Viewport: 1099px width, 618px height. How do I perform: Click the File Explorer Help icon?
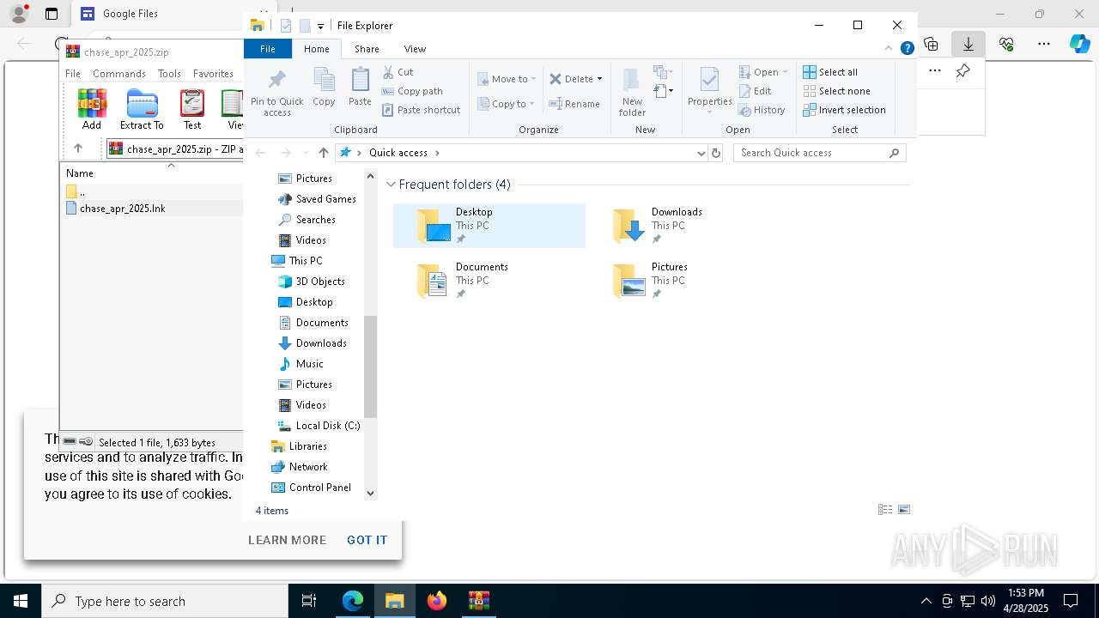907,49
